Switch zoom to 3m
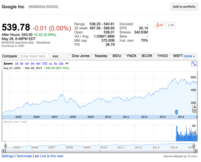 click(33, 63)
